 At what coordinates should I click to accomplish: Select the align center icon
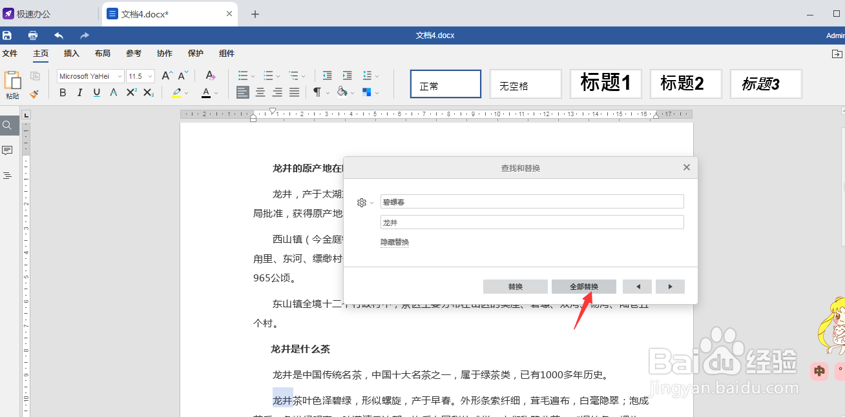pos(260,92)
